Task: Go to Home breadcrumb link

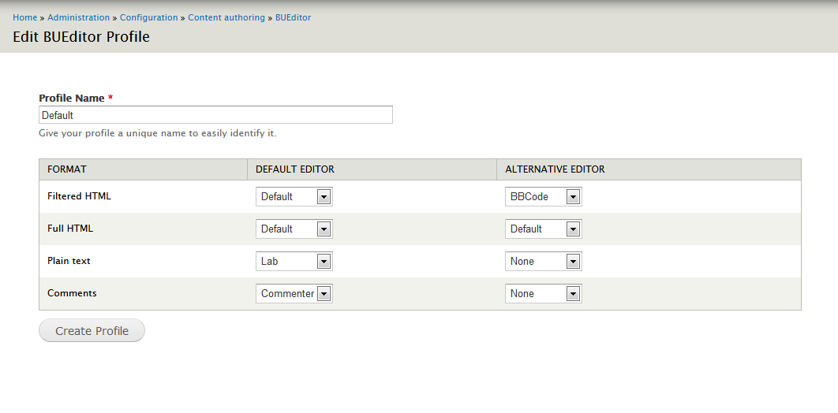Action: coord(25,17)
